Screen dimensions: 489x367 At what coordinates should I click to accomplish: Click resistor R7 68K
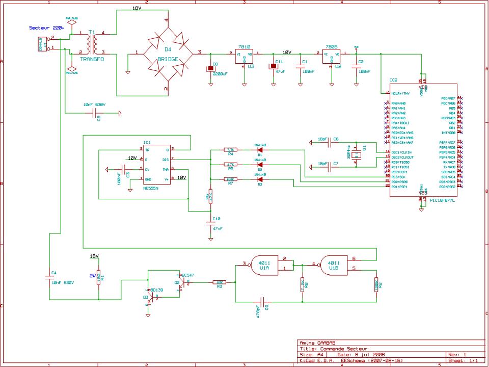click(230, 179)
